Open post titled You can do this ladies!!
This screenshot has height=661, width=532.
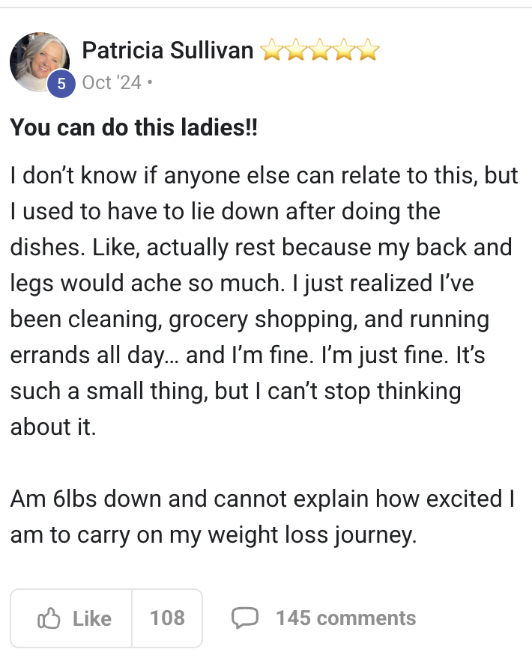[x=133, y=127]
